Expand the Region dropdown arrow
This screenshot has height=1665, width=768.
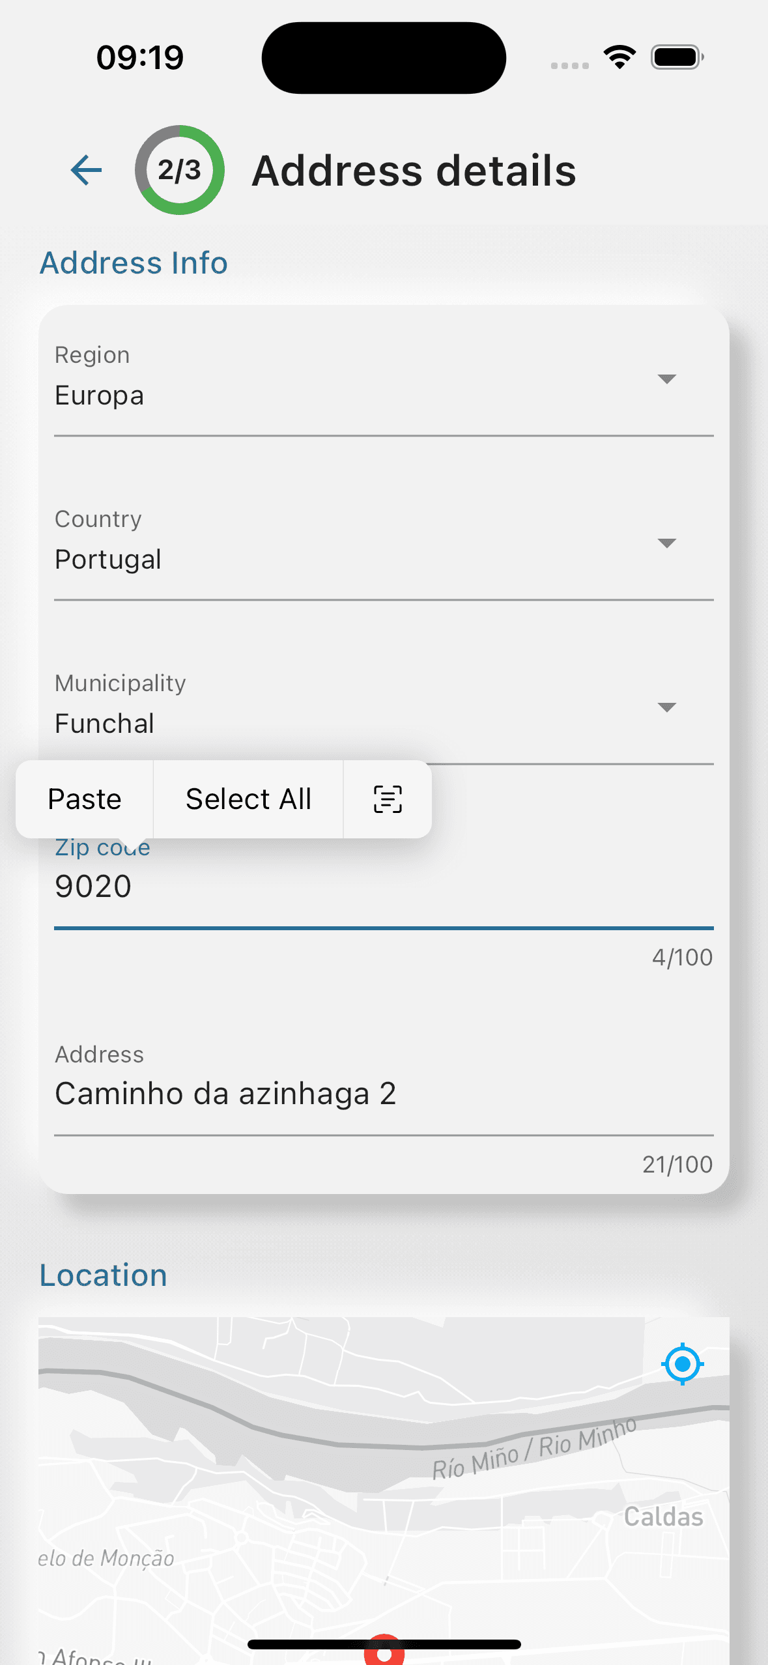[x=666, y=379]
